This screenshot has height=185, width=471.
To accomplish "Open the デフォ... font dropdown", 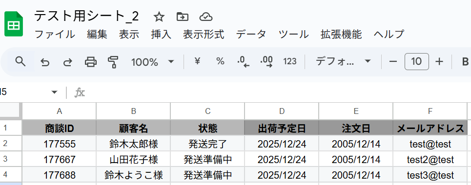I will (x=343, y=61).
